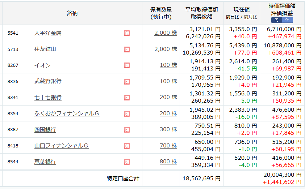Click the 平均取得価額 column header
The width and height of the screenshot is (305, 189).
(x=201, y=9)
